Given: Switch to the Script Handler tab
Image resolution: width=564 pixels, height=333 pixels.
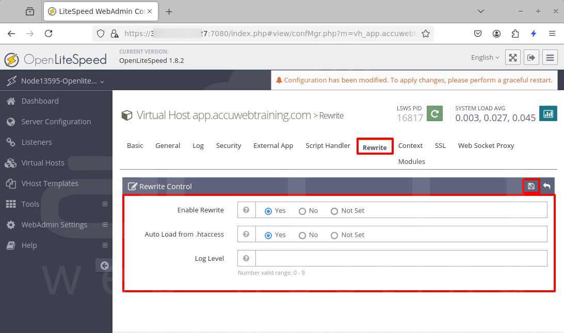Looking at the screenshot, I should click(x=328, y=145).
